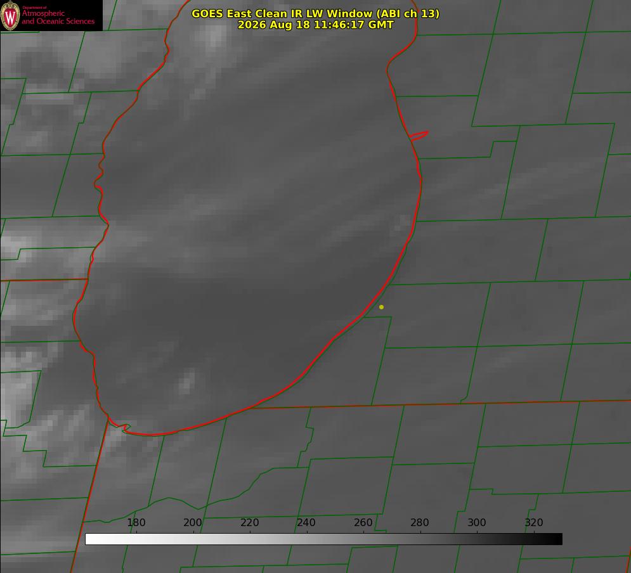Click the 260 colorbar label
The width and height of the screenshot is (631, 573).
click(363, 522)
